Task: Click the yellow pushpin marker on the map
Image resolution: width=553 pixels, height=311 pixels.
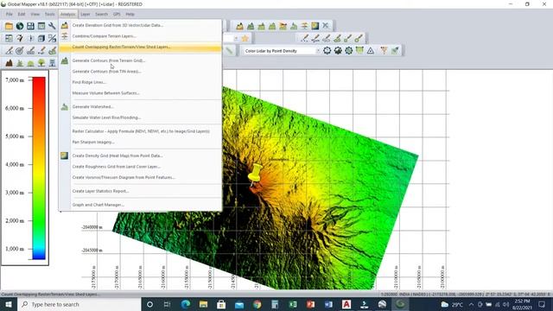Action: 256,175
